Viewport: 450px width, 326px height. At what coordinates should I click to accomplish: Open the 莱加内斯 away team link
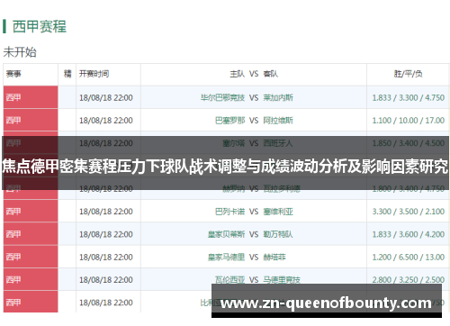(x=278, y=97)
